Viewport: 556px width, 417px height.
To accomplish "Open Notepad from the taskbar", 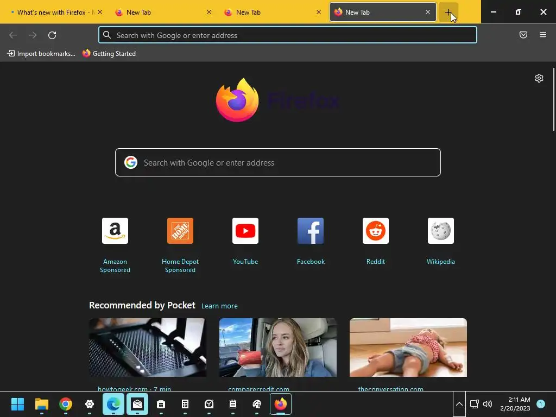I will coord(232,404).
